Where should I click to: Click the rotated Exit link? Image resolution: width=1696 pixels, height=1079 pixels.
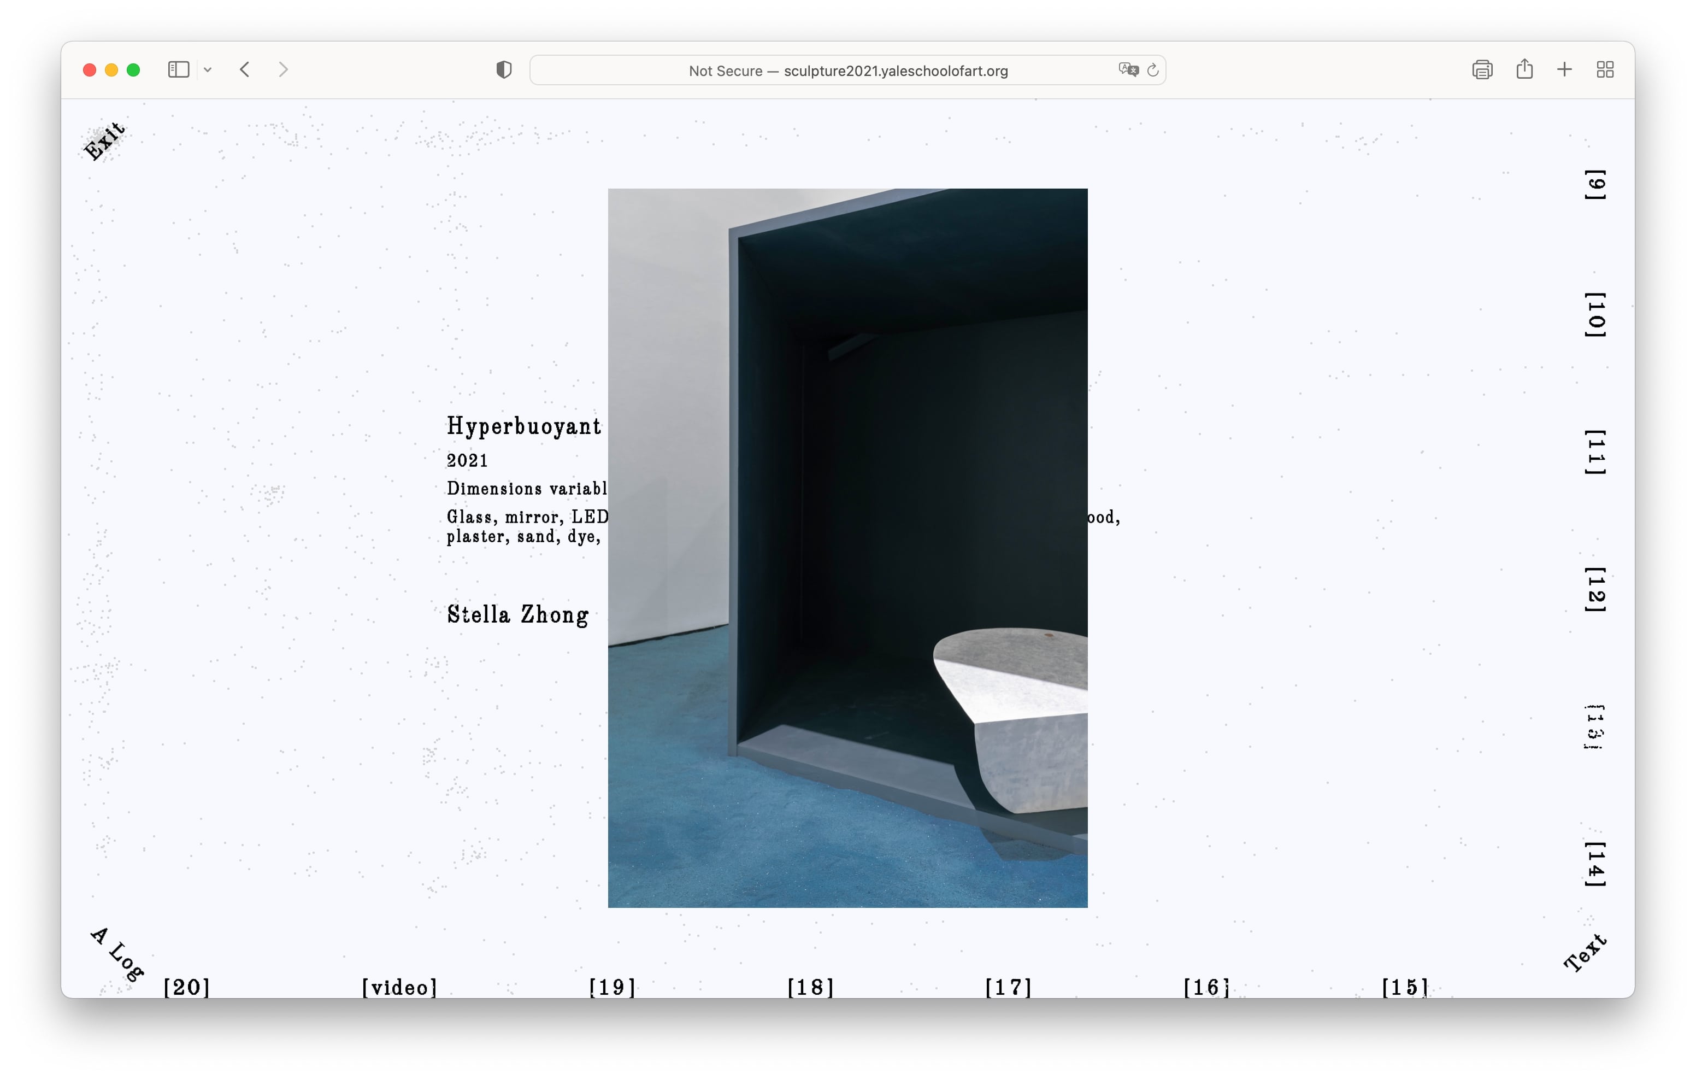[x=104, y=141]
